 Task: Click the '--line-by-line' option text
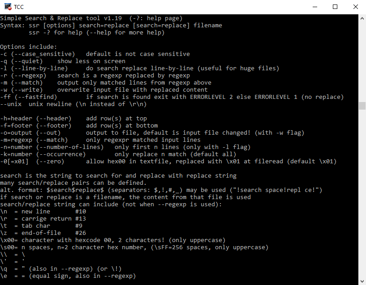pyautogui.click(x=41, y=68)
